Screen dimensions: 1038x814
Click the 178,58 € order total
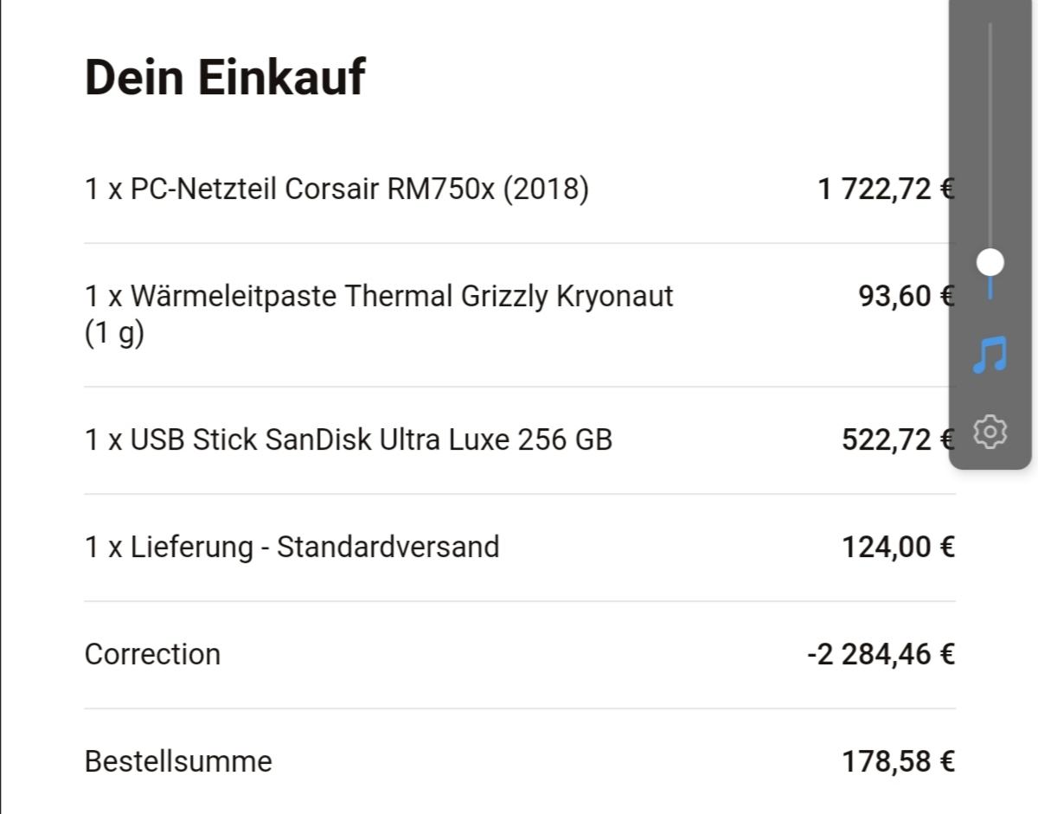pyautogui.click(x=898, y=761)
